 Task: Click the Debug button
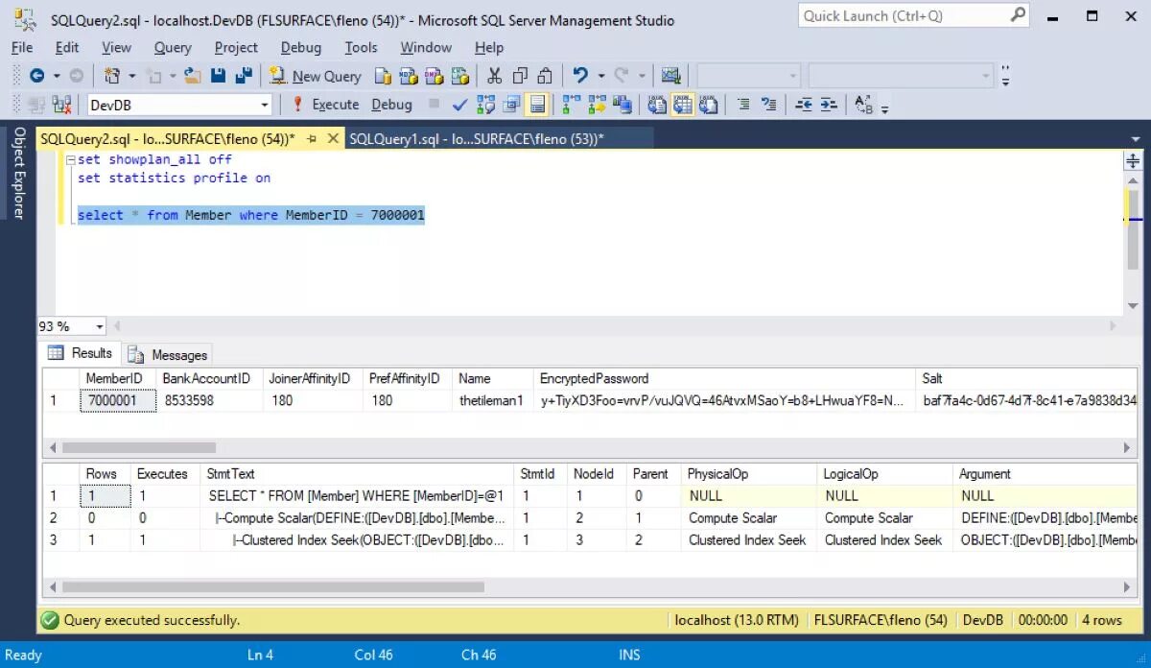(x=391, y=105)
